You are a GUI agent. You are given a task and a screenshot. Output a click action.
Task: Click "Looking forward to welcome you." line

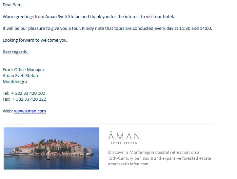[35, 40]
